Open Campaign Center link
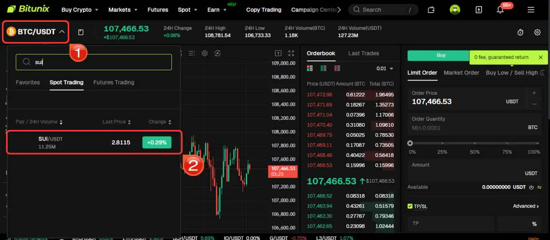Screen dimensions: 550x240 [x=313, y=10]
